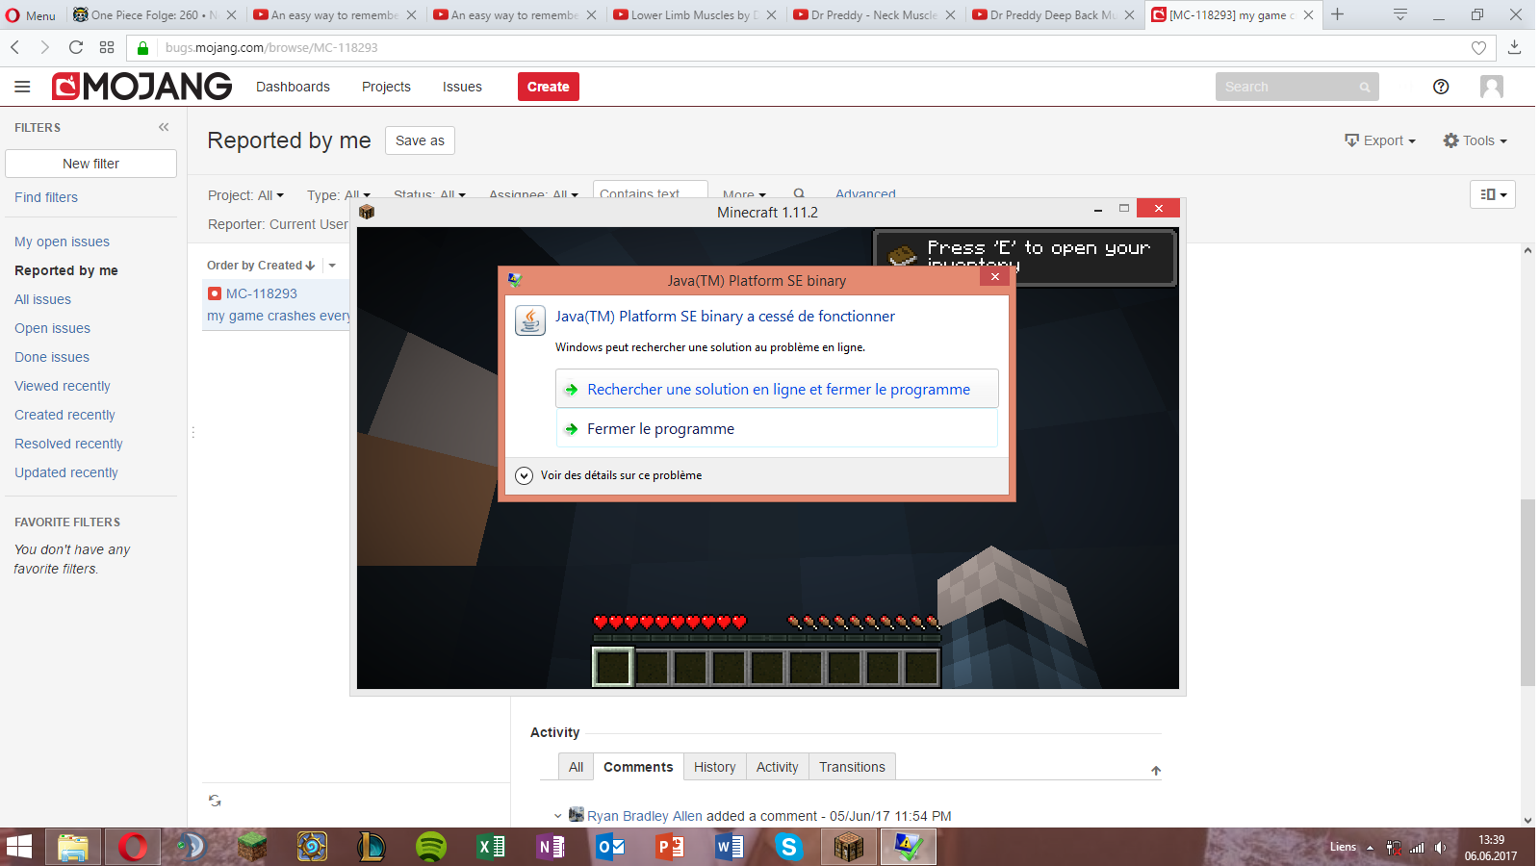Expand Voir des détails sur ce problème

pos(608,475)
